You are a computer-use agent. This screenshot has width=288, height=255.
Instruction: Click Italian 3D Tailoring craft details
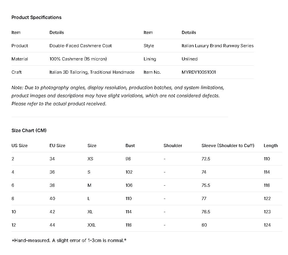coord(92,72)
